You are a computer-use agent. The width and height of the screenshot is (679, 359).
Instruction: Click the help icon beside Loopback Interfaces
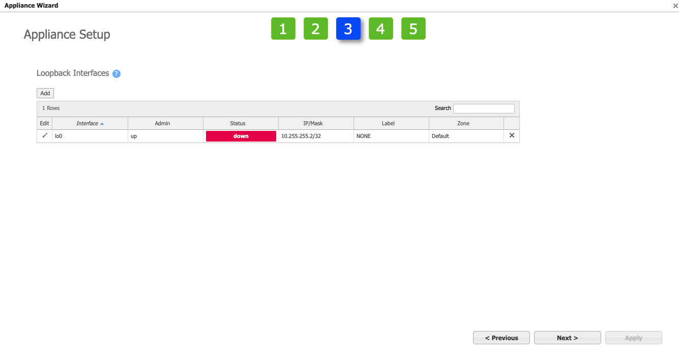116,73
